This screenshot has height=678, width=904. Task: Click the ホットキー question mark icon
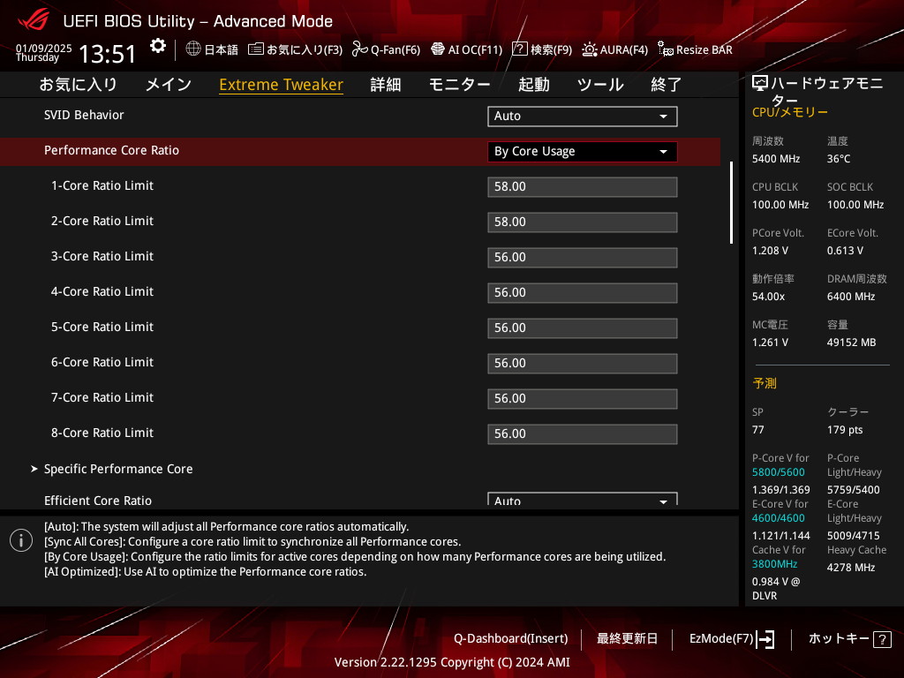click(881, 639)
